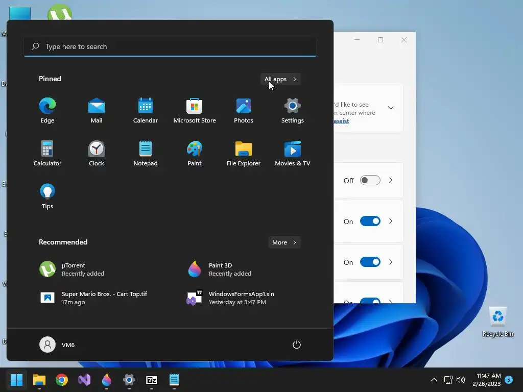
Task: Click the All apps button
Action: point(280,79)
